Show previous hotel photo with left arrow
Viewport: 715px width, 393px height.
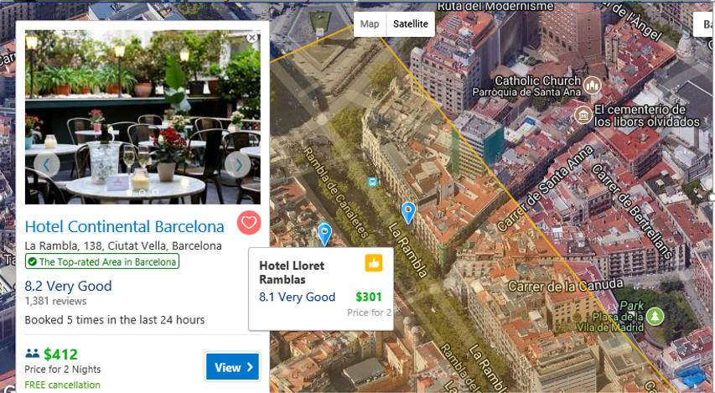tap(46, 164)
